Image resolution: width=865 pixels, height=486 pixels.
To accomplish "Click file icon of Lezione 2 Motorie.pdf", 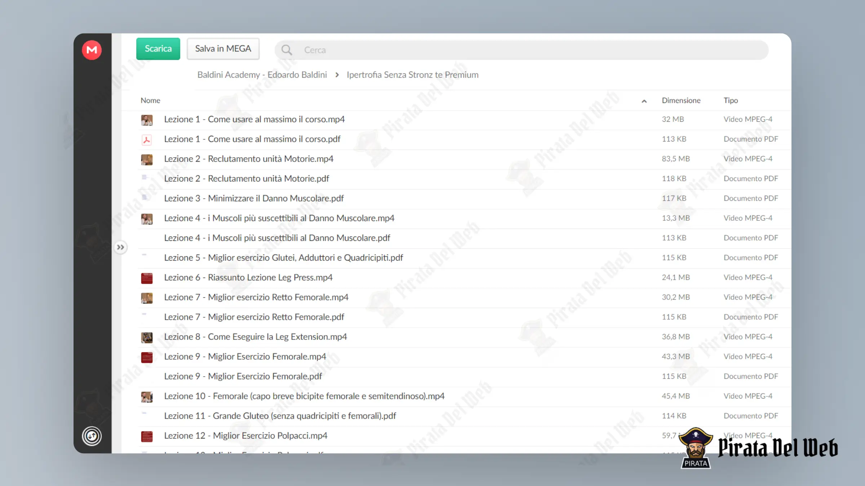I will pos(145,177).
